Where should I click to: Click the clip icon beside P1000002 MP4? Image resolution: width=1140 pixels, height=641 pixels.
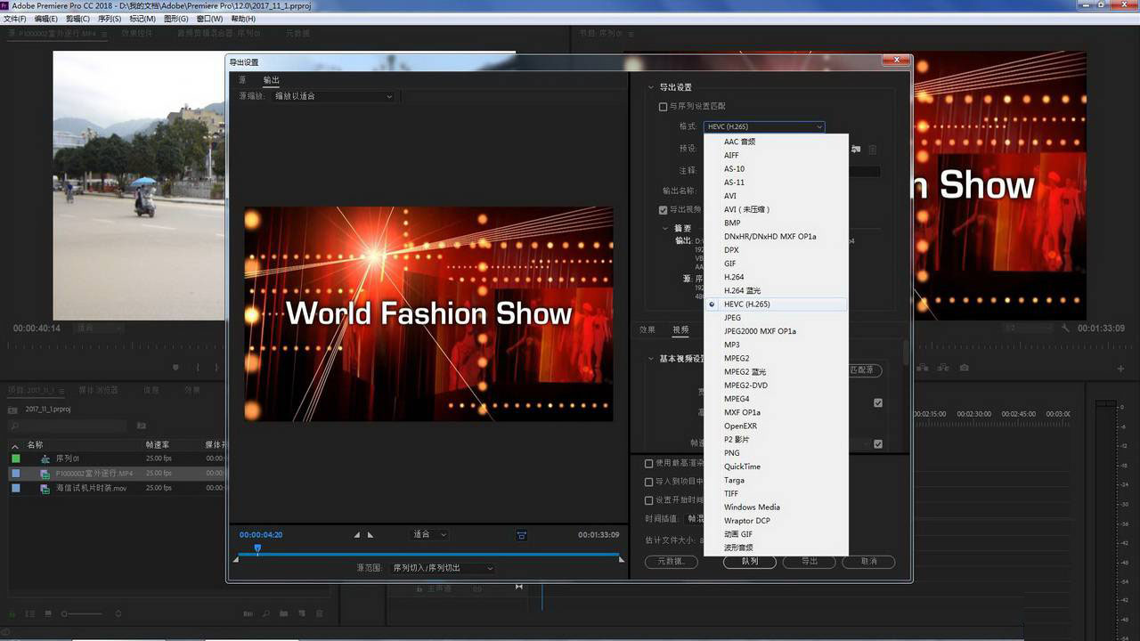tap(45, 474)
